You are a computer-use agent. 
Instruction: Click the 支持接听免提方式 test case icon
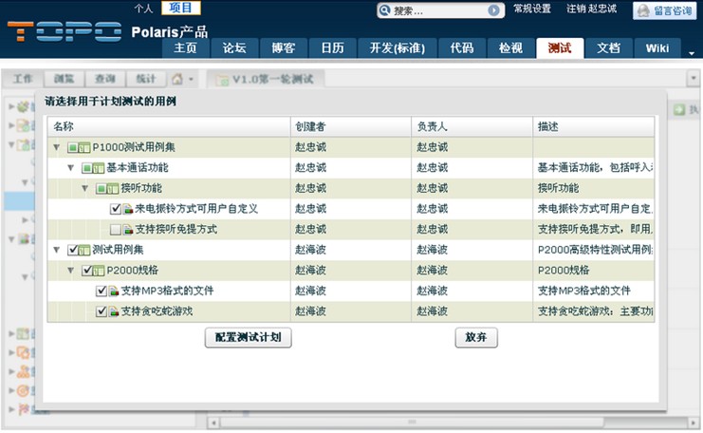coord(127,230)
